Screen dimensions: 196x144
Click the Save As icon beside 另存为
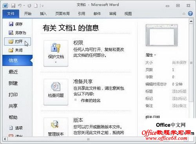tap(11, 33)
